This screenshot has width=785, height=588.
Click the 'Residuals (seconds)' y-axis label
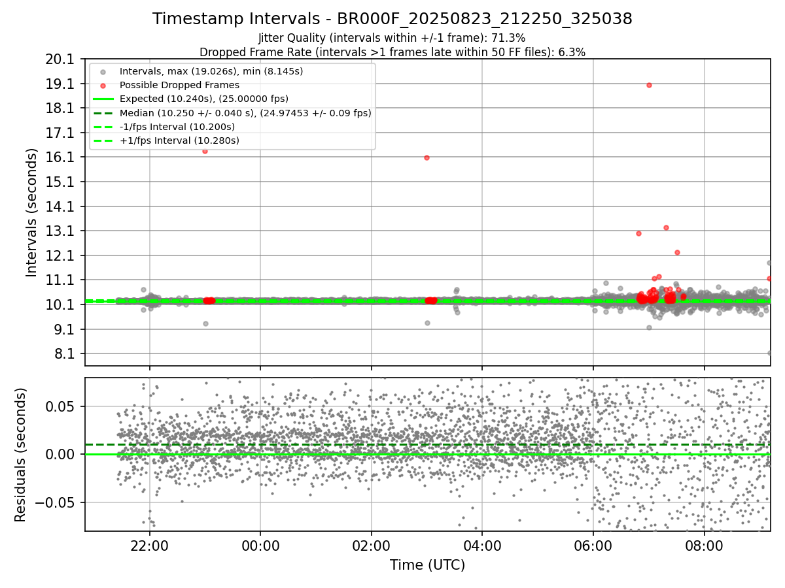[x=20, y=455]
